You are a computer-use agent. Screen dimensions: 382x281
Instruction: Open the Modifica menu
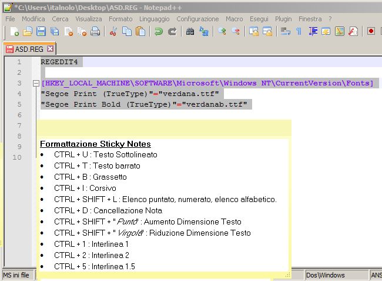(33, 19)
